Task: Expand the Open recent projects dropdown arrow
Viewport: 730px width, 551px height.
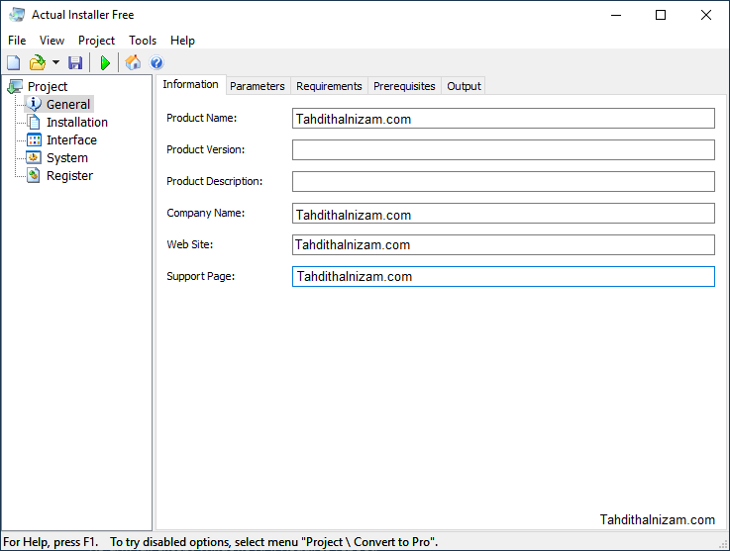Action: (55, 62)
